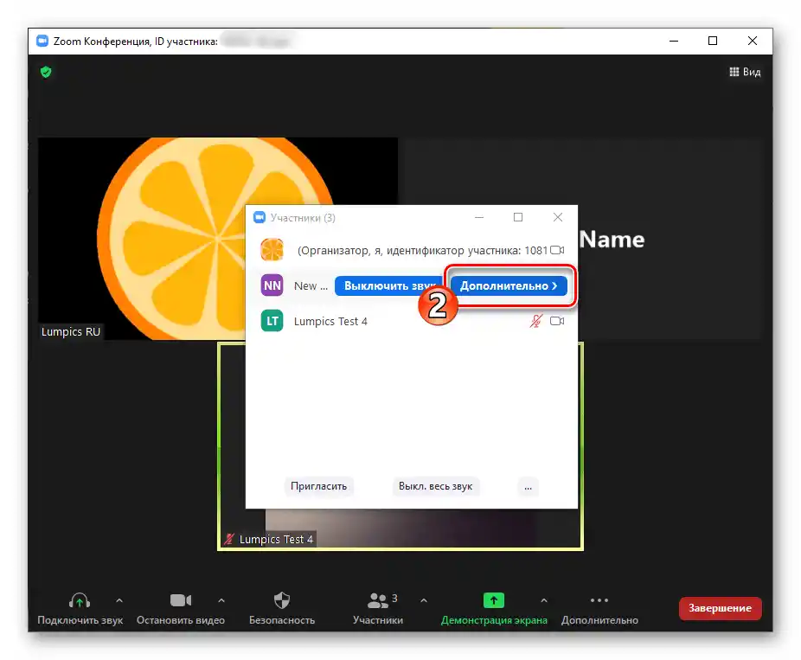Click Пригласить to invite participants
Viewport: 801px width, 660px height.
tap(319, 486)
